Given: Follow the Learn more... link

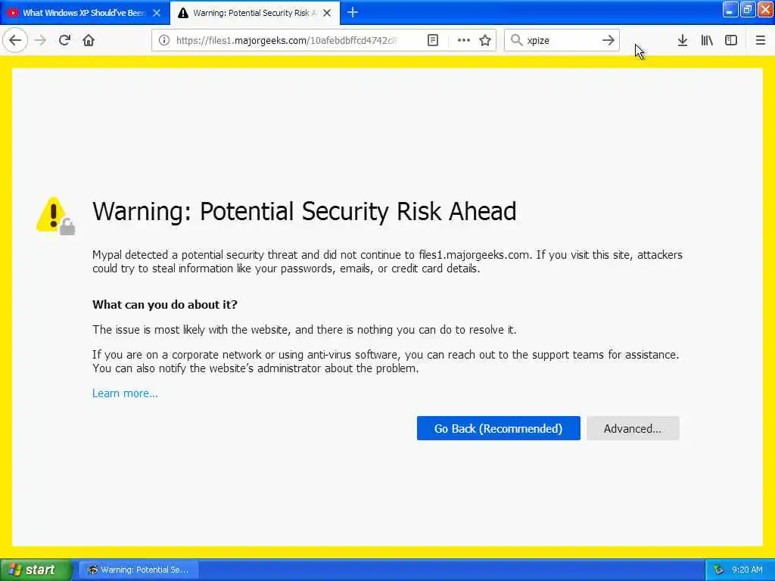Looking at the screenshot, I should pyautogui.click(x=125, y=393).
